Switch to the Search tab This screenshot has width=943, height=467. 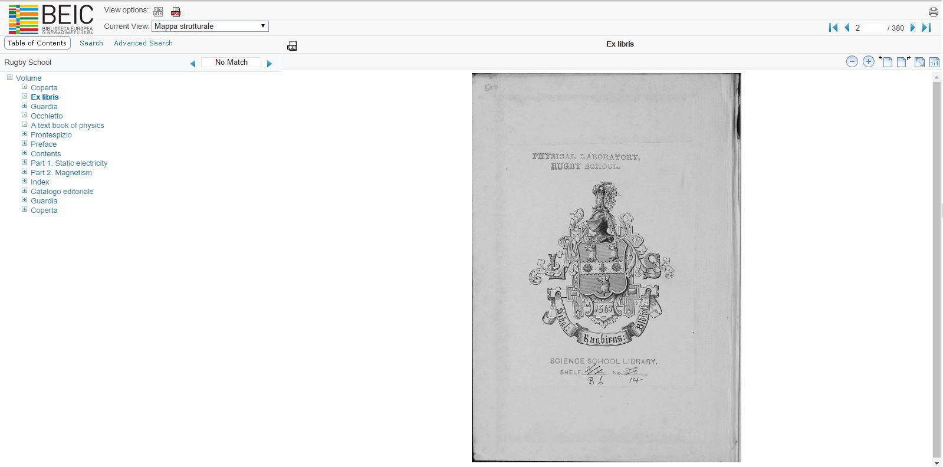point(91,43)
